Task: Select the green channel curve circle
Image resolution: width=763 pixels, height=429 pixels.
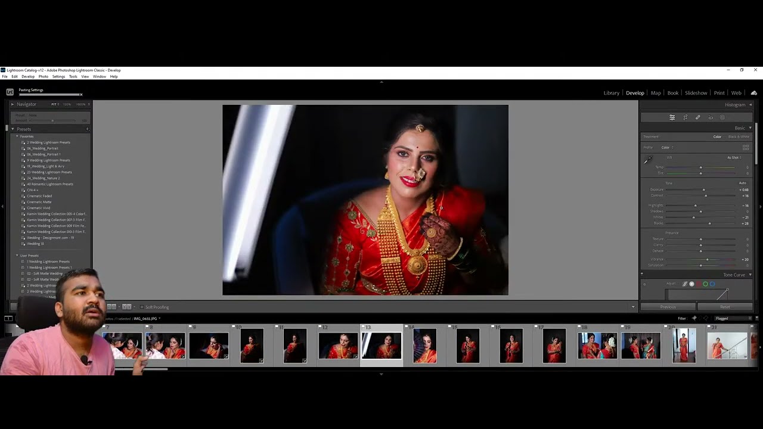Action: [706, 284]
